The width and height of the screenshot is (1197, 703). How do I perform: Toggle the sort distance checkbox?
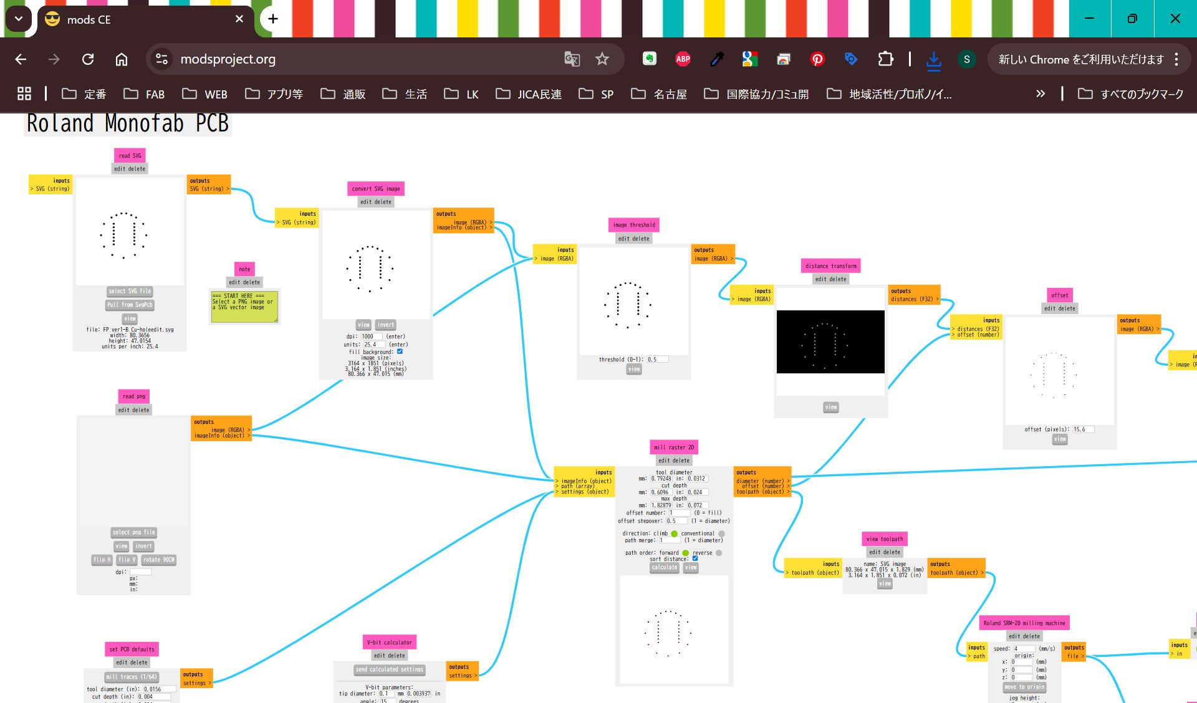pos(695,558)
